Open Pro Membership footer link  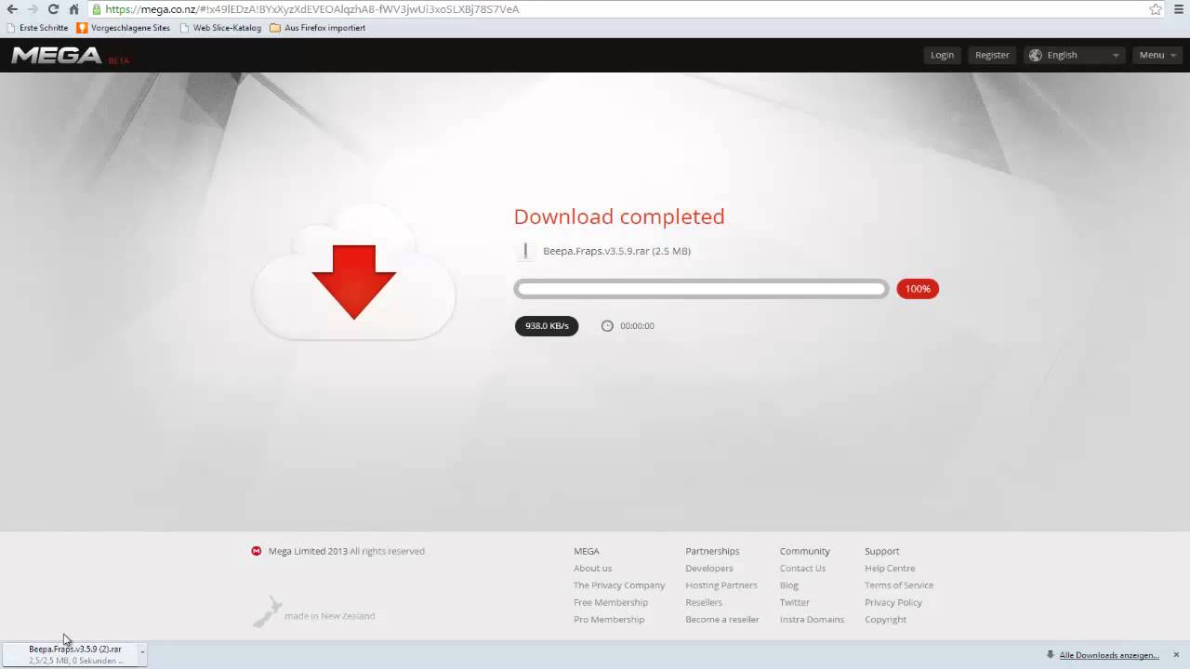click(609, 620)
